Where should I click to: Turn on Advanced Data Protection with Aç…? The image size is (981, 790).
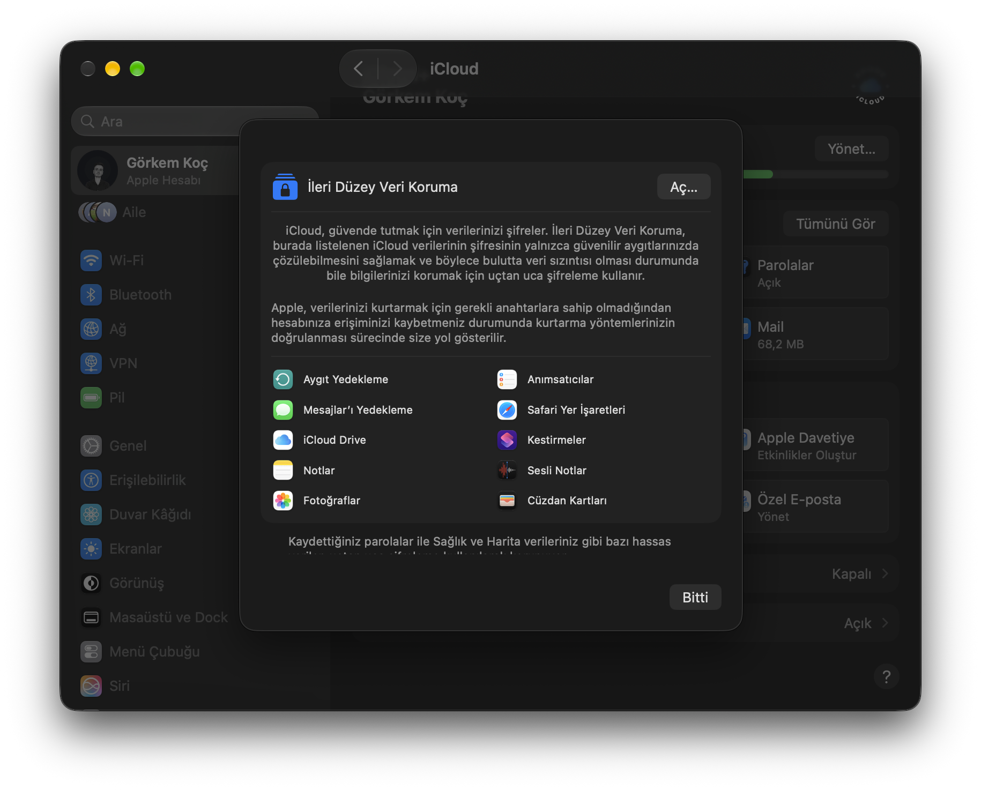pos(684,187)
